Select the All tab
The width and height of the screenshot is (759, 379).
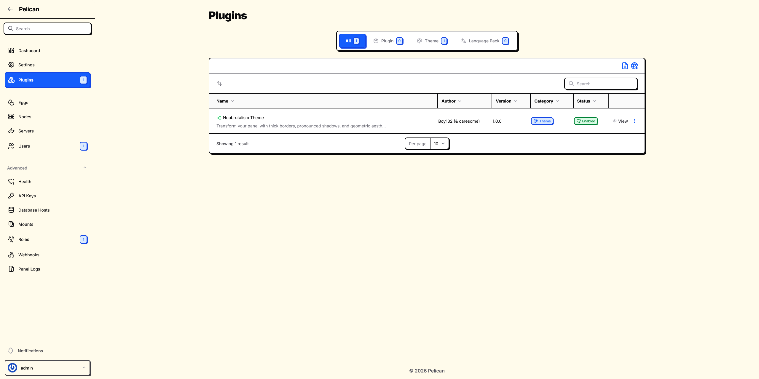coord(352,41)
